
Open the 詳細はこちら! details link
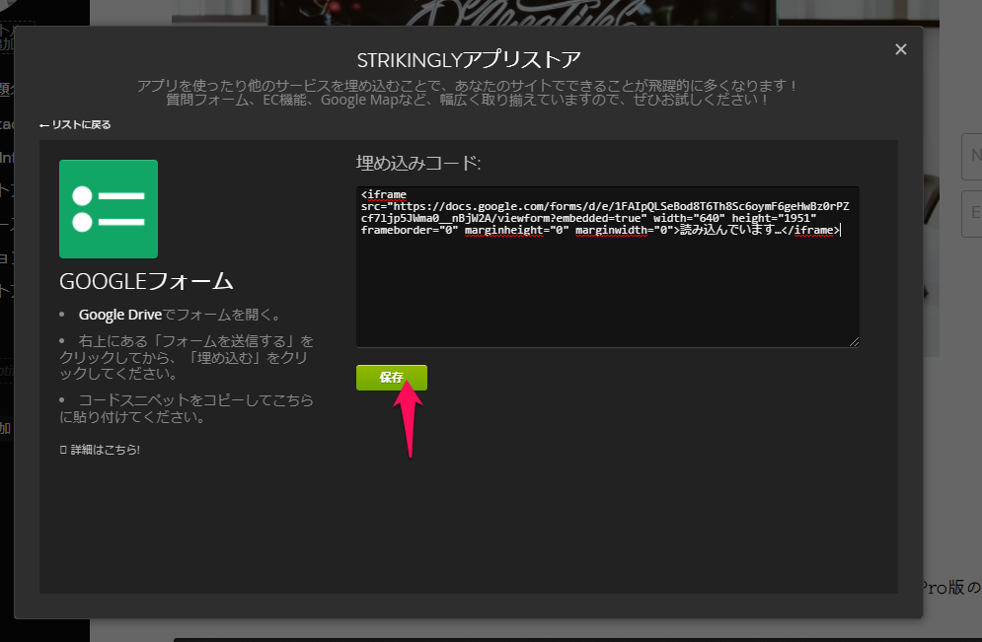click(x=101, y=450)
